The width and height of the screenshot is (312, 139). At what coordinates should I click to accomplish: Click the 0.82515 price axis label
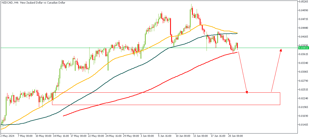click(x=304, y=89)
